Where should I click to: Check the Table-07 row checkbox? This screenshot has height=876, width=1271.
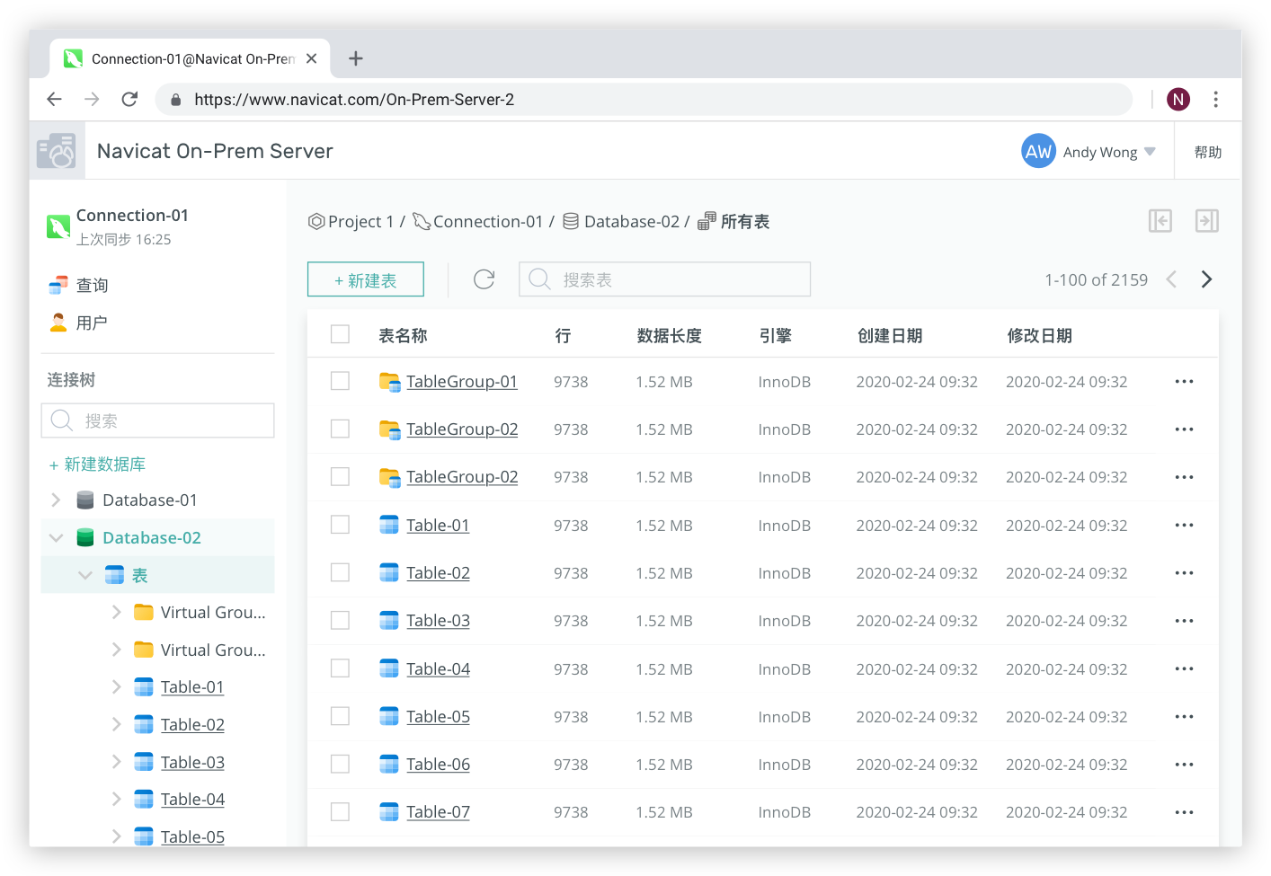click(340, 812)
